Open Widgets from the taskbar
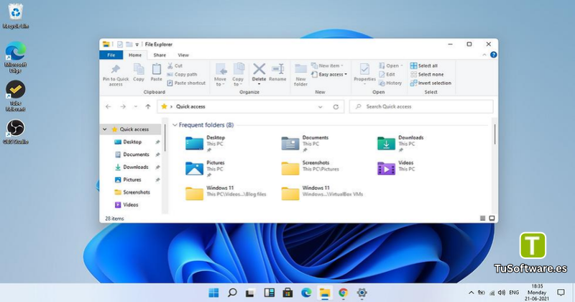 [269, 293]
